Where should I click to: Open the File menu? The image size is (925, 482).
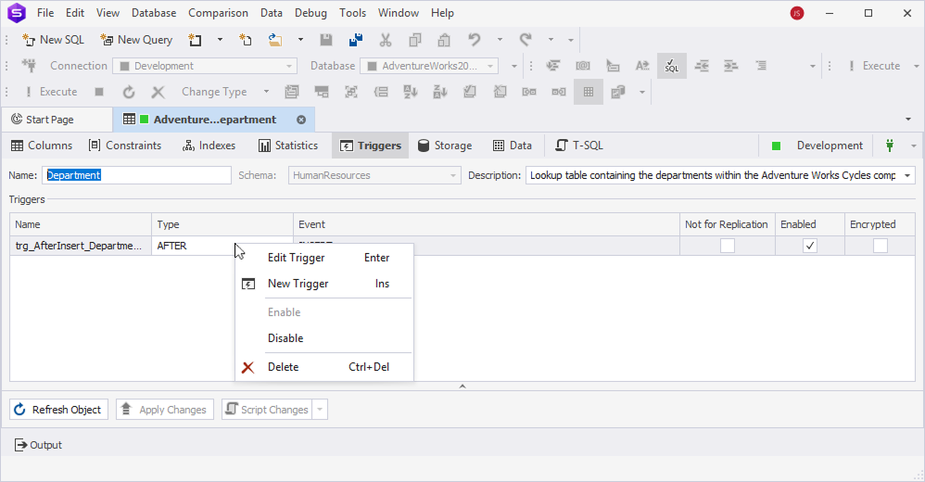pyautogui.click(x=45, y=13)
